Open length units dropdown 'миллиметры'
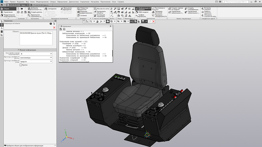The image size is (262, 147). pos(36,58)
